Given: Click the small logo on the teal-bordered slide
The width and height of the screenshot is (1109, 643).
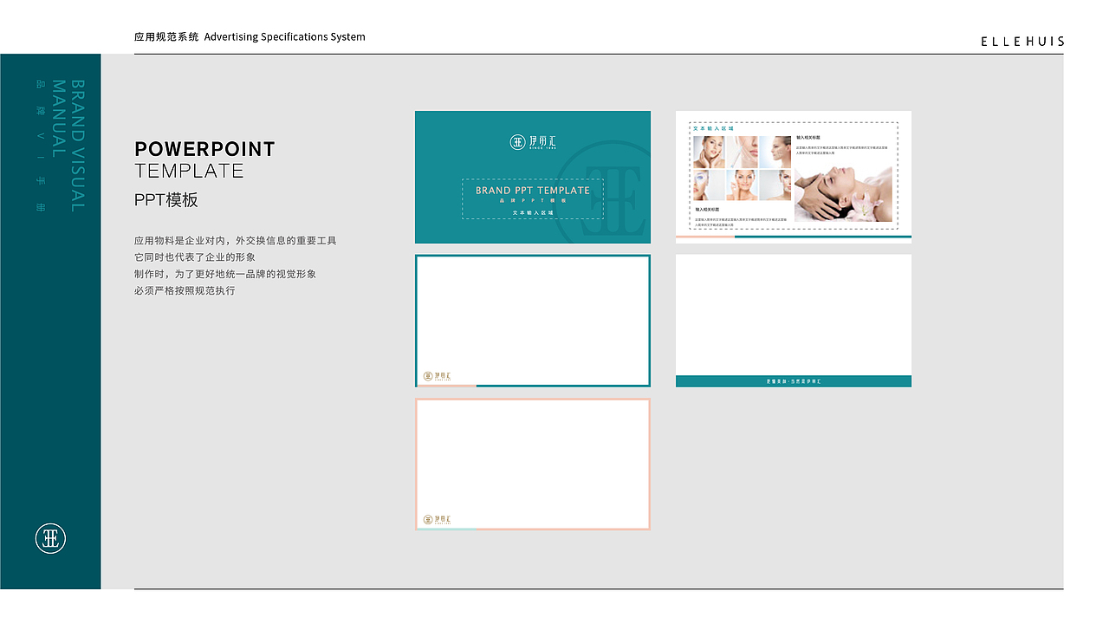Looking at the screenshot, I should click(437, 376).
